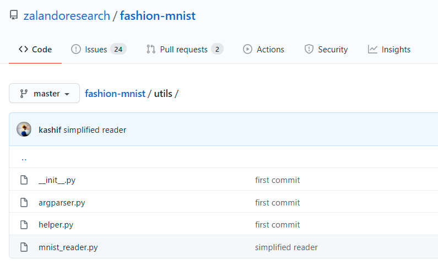Go to the Pull requests tab
This screenshot has height=265, width=438.
pyautogui.click(x=184, y=50)
